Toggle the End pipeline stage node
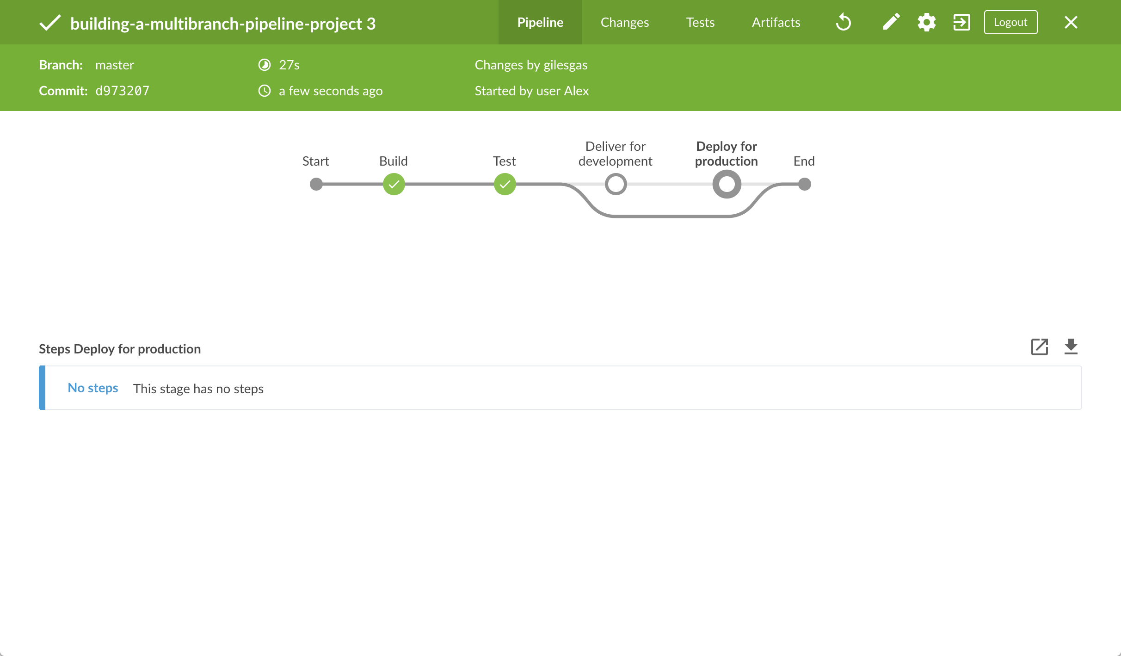1121x656 pixels. pyautogui.click(x=803, y=183)
